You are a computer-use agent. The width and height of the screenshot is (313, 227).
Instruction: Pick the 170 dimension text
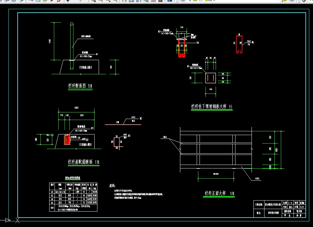coord(61,115)
